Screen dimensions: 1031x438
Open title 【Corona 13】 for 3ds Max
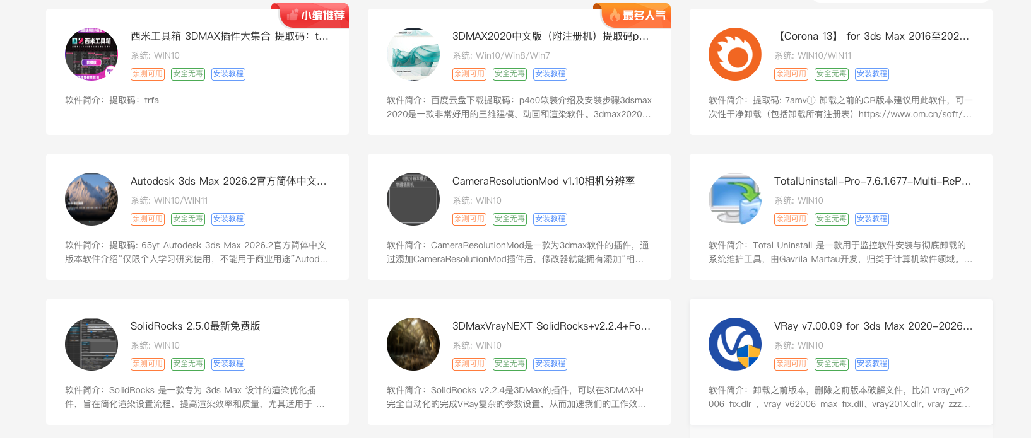[x=872, y=36]
